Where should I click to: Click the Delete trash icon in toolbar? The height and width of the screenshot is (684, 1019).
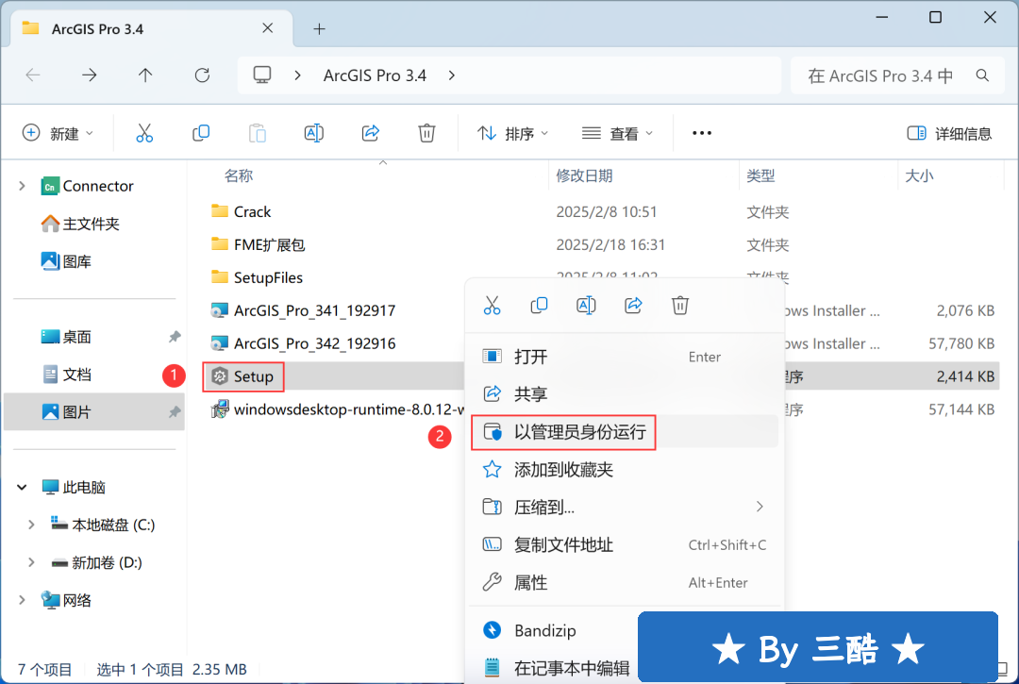(x=426, y=133)
